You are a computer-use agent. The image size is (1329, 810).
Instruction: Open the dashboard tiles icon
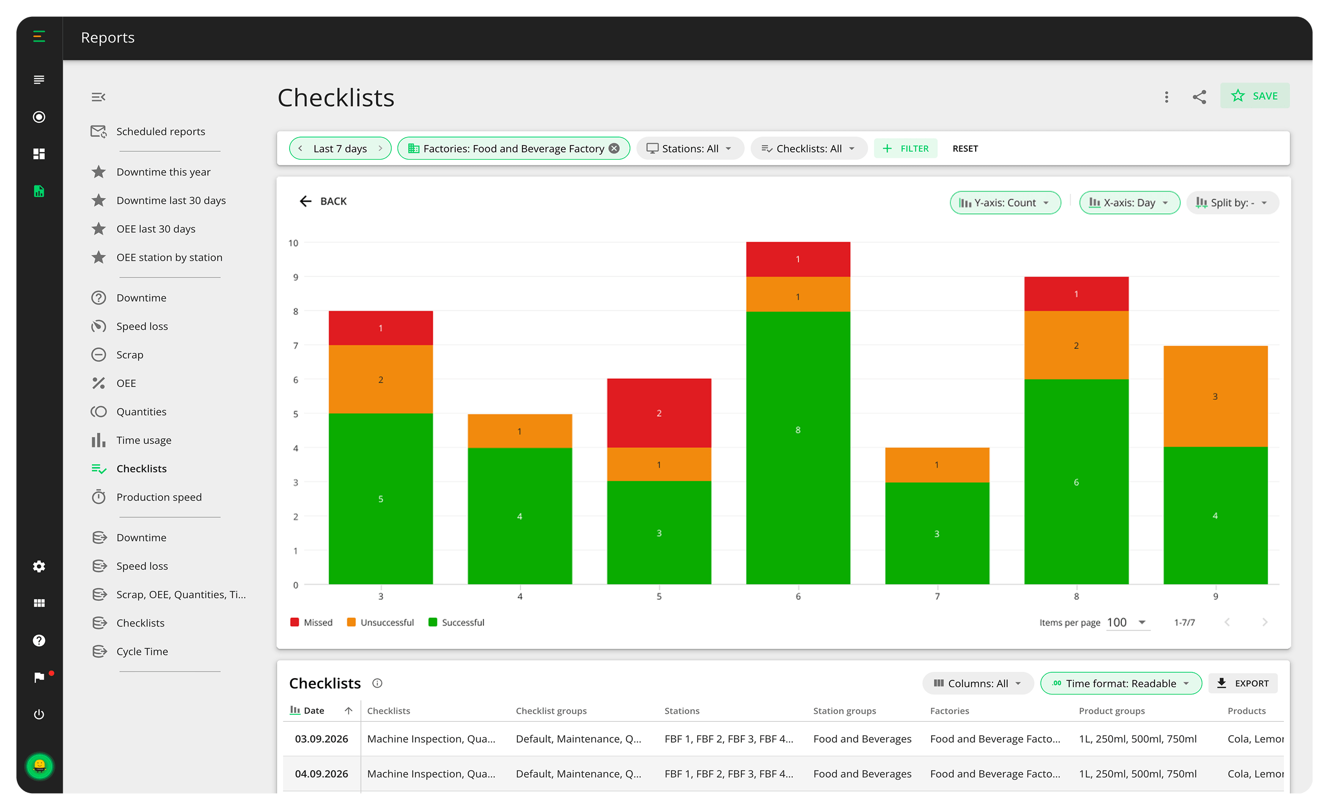[39, 154]
